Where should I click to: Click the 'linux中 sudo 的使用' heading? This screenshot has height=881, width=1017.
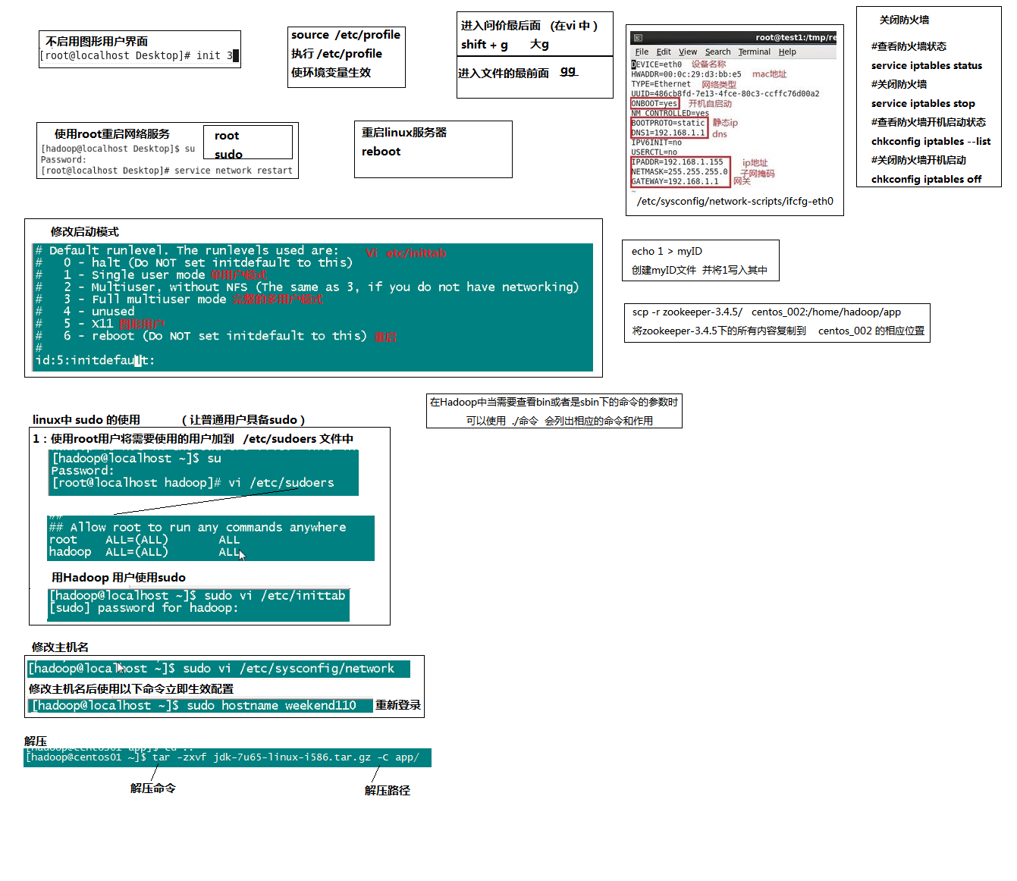pyautogui.click(x=86, y=420)
